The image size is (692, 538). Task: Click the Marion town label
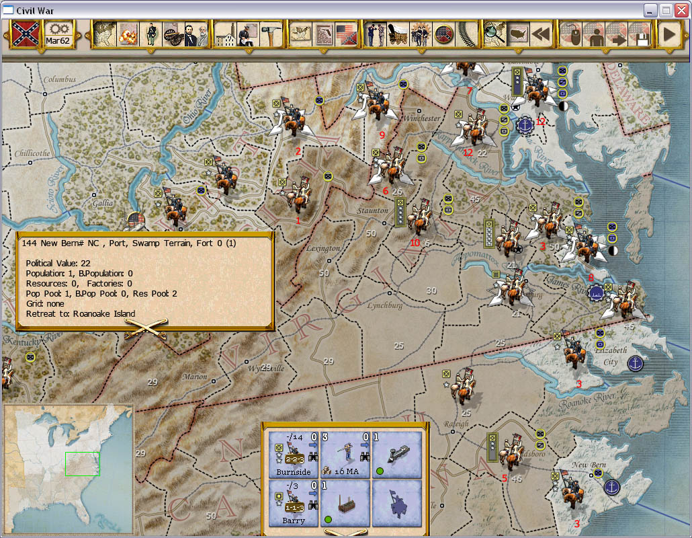point(195,377)
